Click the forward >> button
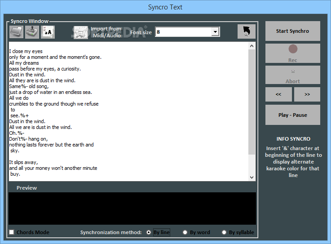The width and height of the screenshot is (331, 244). tap(307, 94)
